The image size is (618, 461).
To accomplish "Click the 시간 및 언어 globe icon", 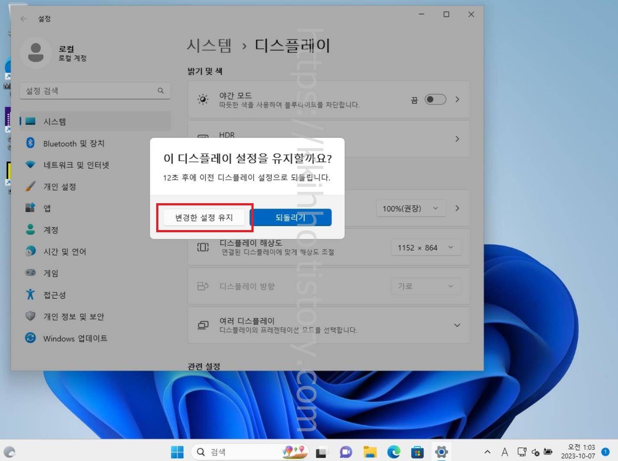I will click(30, 251).
